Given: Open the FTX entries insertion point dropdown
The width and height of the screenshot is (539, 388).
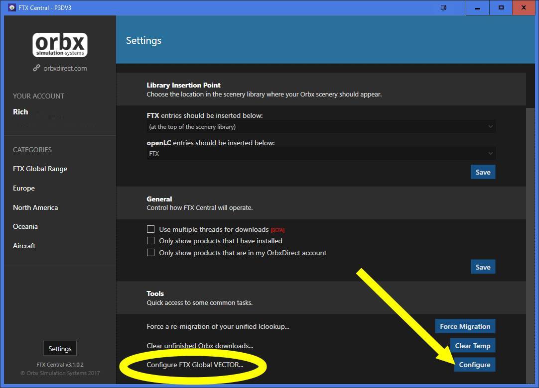Looking at the screenshot, I should [x=321, y=127].
